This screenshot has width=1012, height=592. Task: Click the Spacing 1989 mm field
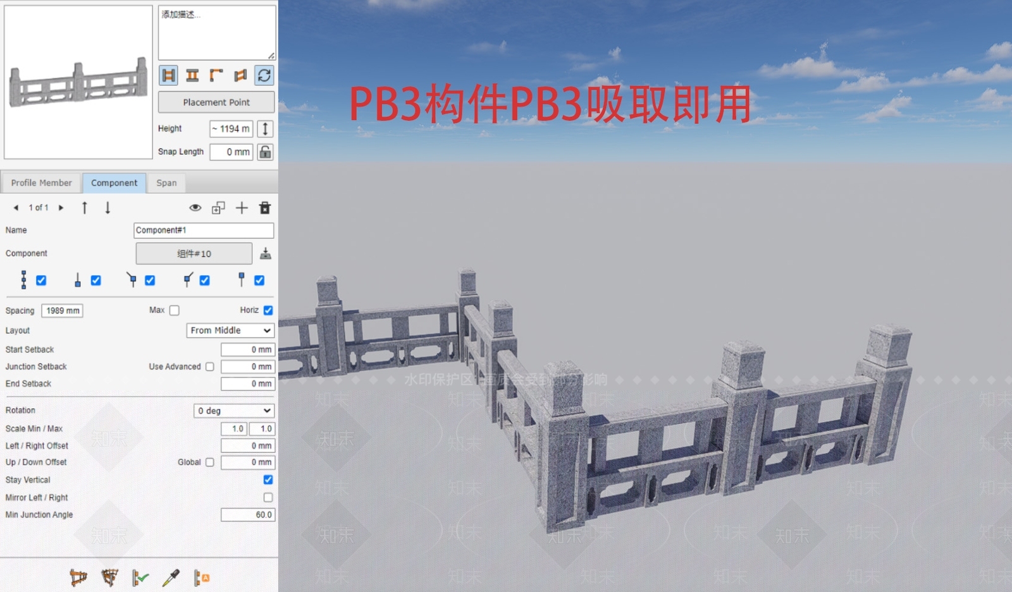(63, 311)
